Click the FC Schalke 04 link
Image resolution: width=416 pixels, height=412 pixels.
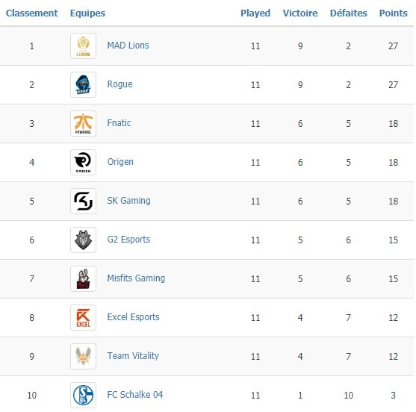click(134, 395)
